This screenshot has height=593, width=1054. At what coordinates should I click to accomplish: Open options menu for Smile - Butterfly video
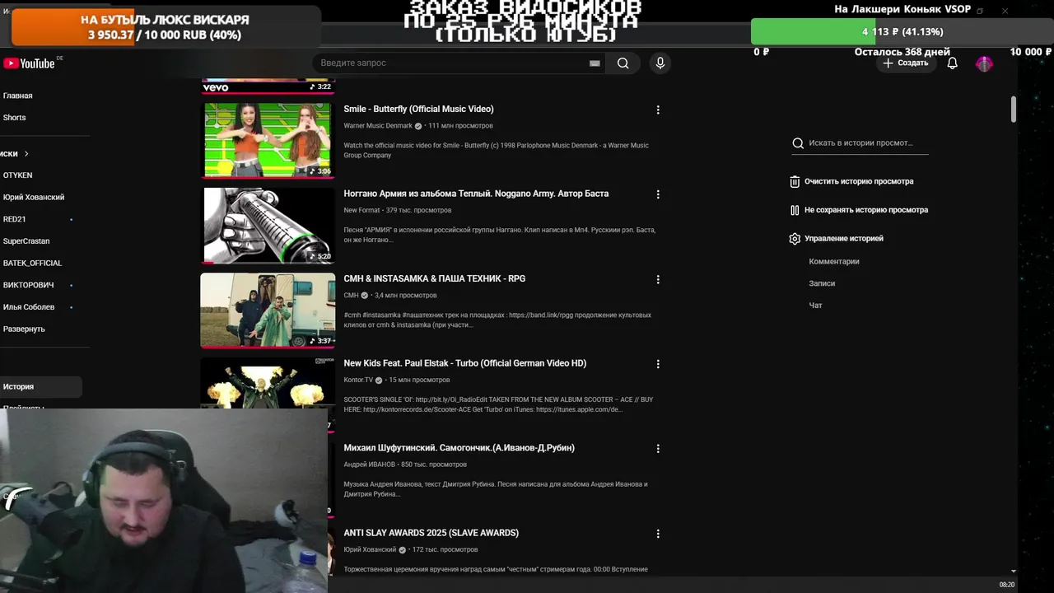(x=657, y=110)
